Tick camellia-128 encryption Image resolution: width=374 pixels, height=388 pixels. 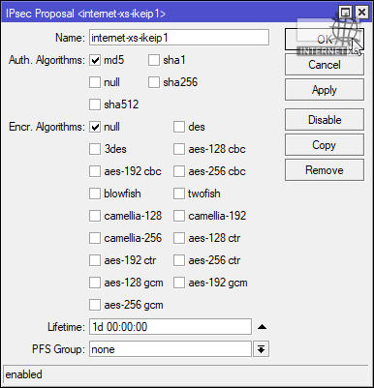click(95, 216)
